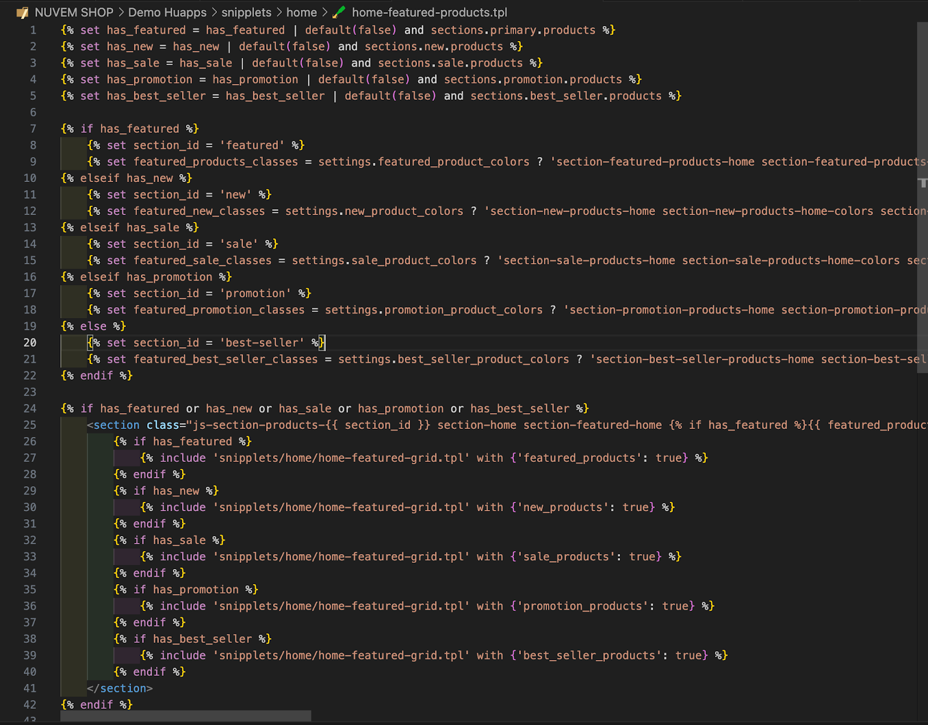Click the 'best-seller' string on line 20
This screenshot has width=928, height=725.
(262, 343)
